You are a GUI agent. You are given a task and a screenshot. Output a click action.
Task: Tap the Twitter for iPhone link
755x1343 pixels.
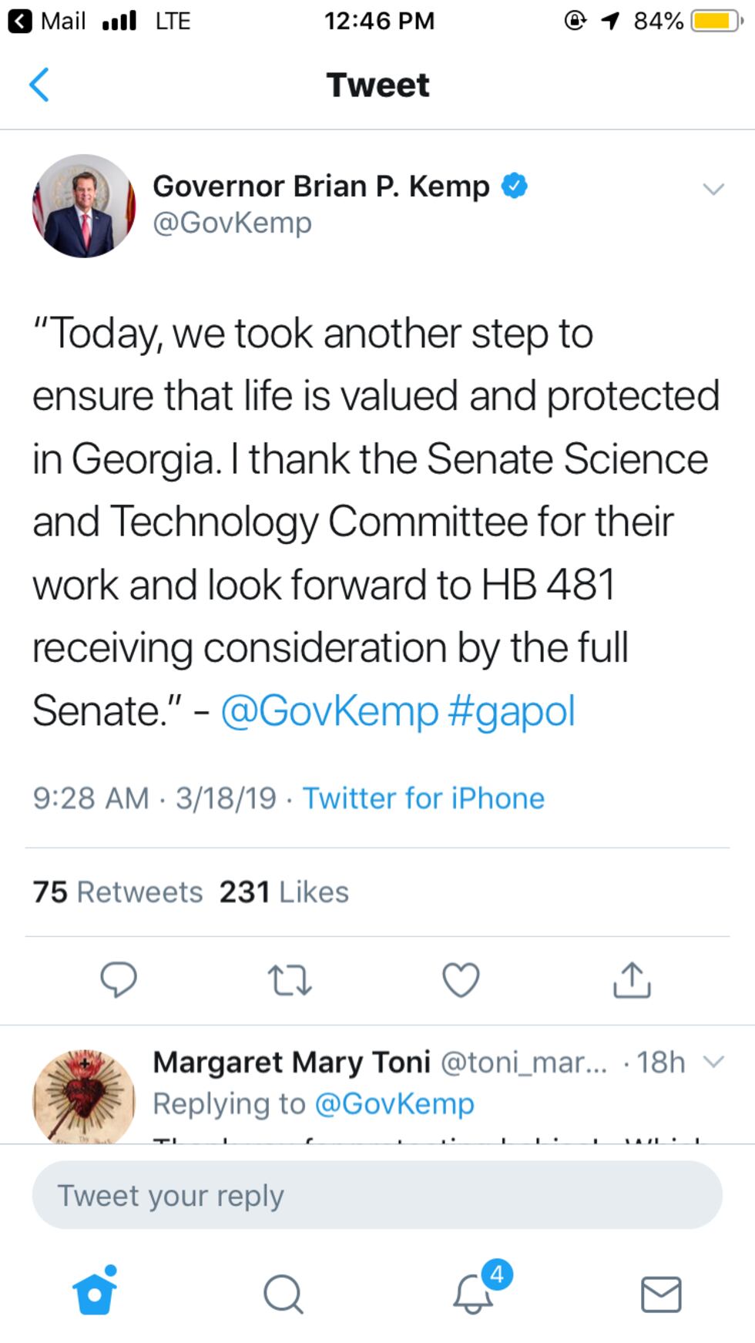(x=423, y=798)
